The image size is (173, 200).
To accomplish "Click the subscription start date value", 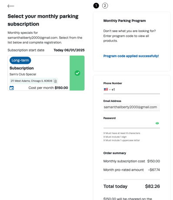I will [x=69, y=50].
